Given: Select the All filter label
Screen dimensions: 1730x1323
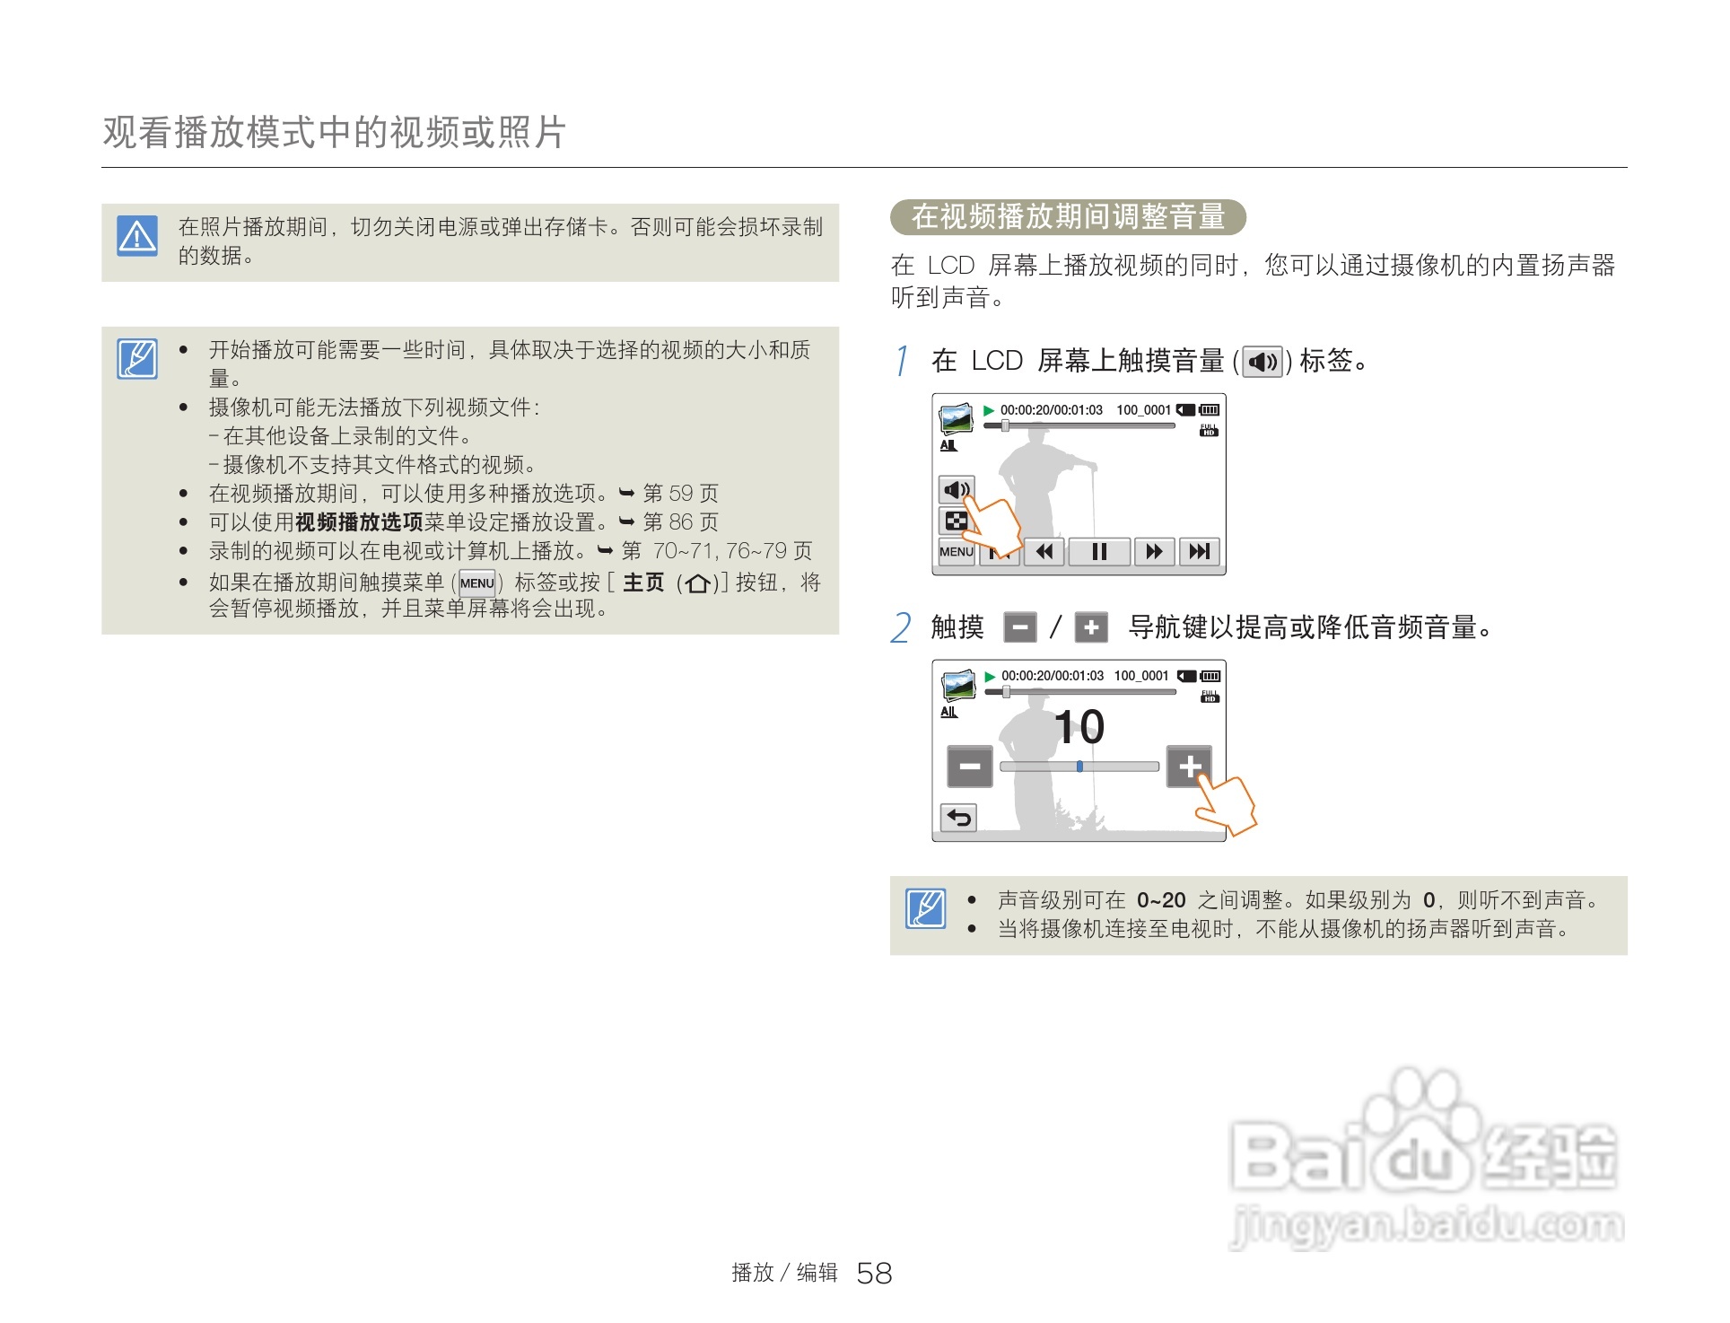Looking at the screenshot, I should tap(948, 445).
